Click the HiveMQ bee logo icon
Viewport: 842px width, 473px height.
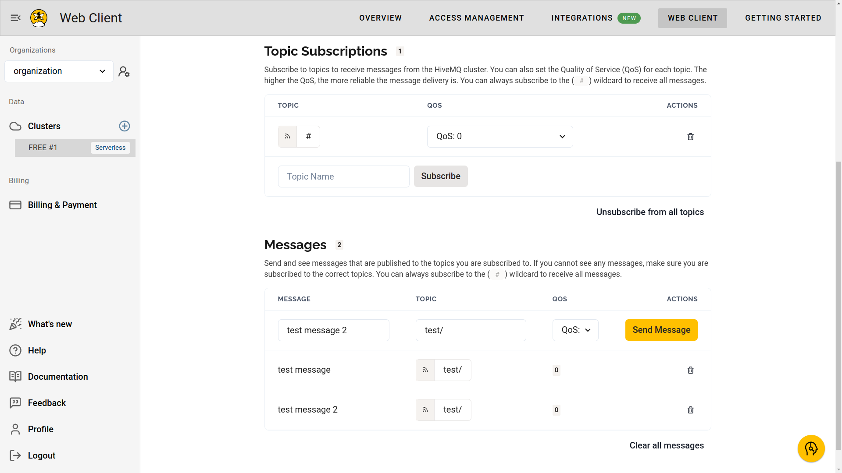(38, 18)
